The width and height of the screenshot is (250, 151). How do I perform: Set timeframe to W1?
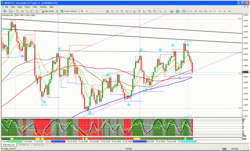click(225, 11)
